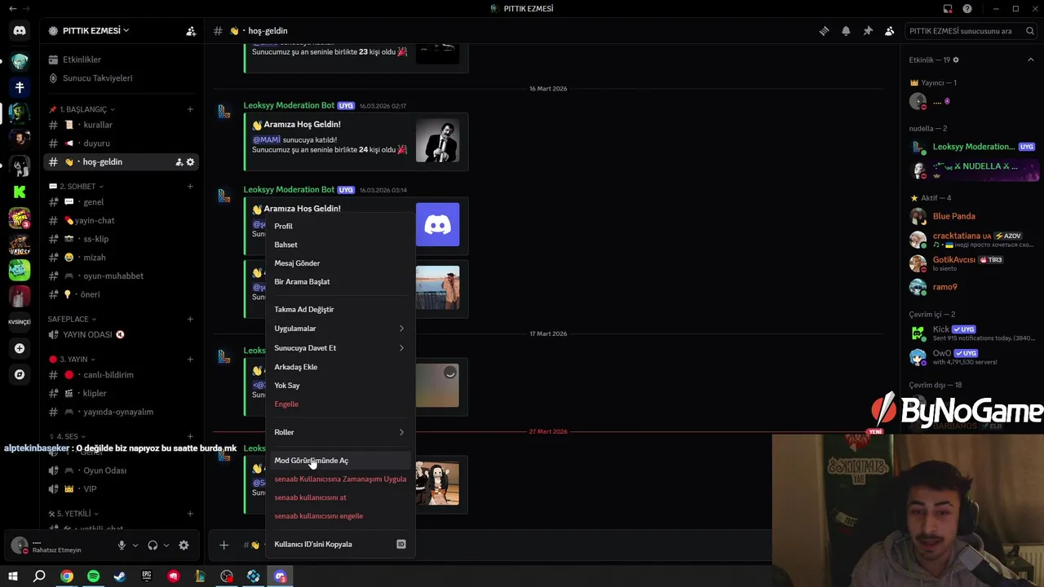Join YAYIN ODASI voice channel
The height and width of the screenshot is (587, 1044).
(122, 334)
